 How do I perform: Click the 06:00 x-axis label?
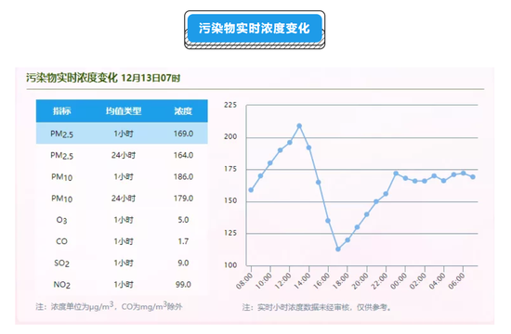point(456,280)
